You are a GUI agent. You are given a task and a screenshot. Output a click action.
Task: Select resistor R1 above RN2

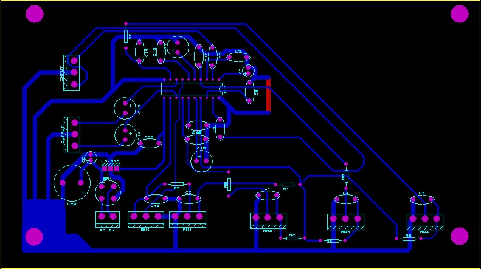[x=287, y=184]
